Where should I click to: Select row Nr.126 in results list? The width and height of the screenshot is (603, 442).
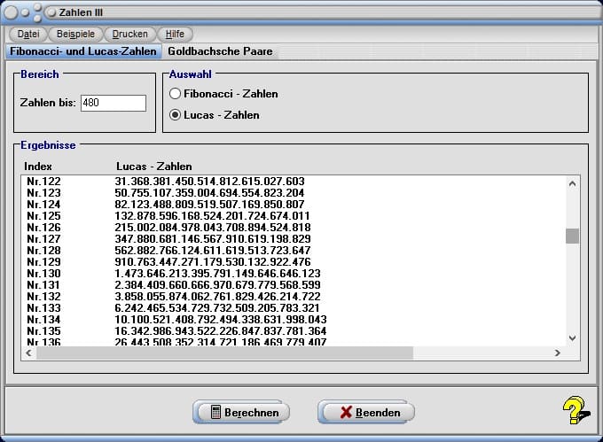coord(294,228)
